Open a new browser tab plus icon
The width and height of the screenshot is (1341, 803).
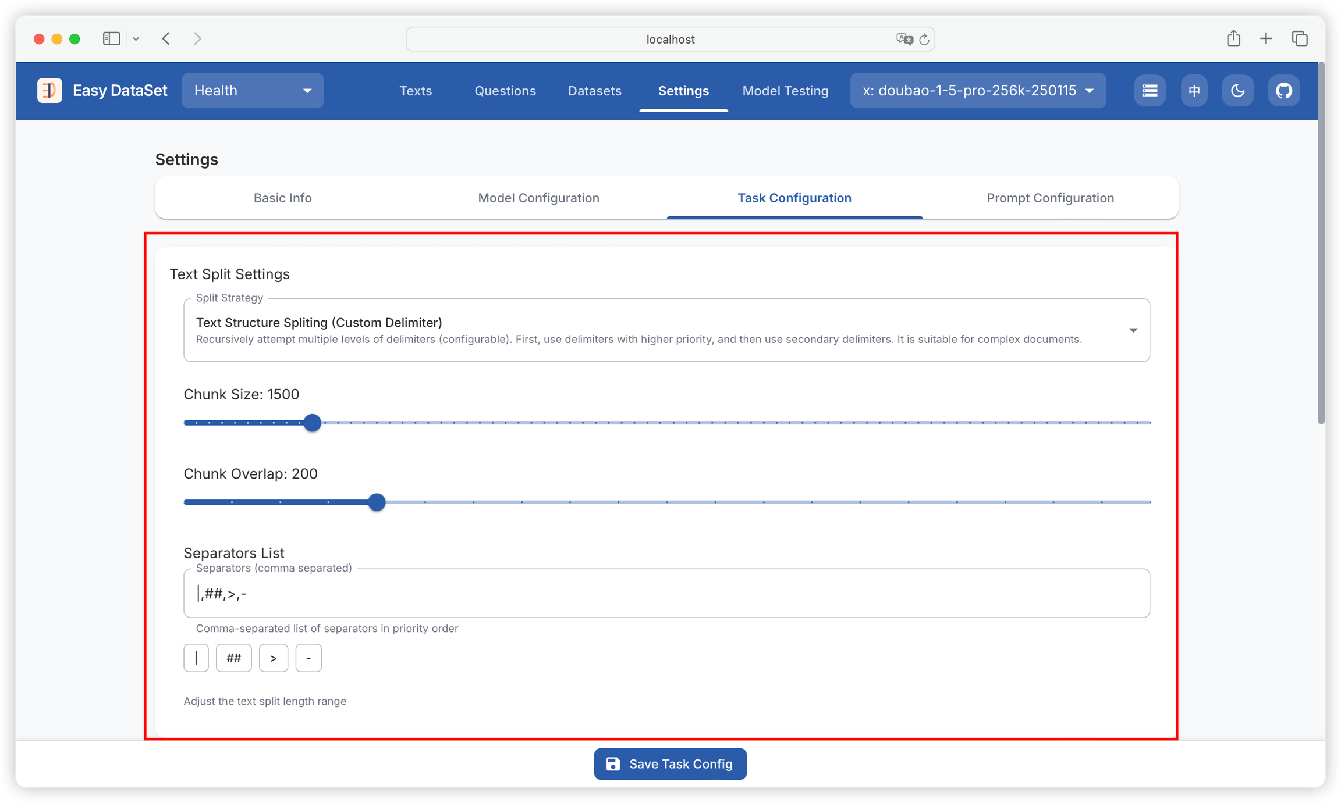pyautogui.click(x=1266, y=39)
